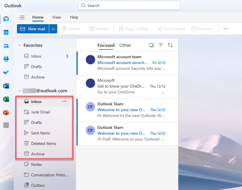Viewport: 242px width, 190px height.
Task: Launch Excel from the app rail
Action: tap(6, 99)
